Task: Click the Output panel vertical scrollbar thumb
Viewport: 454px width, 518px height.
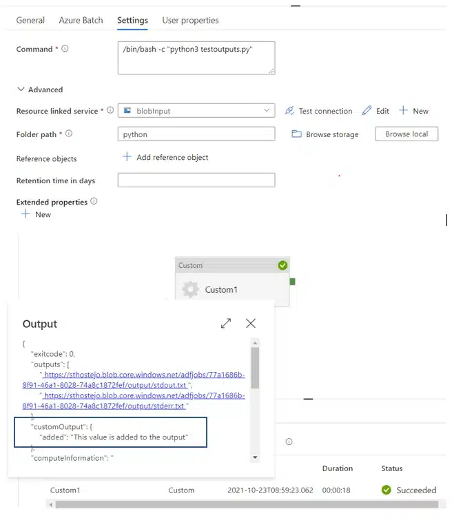Action: click(x=255, y=368)
